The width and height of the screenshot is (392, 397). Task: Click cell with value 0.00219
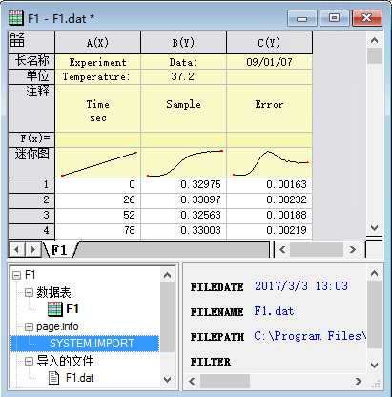(x=270, y=231)
